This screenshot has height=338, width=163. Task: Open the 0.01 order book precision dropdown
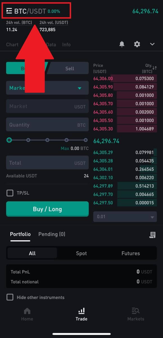pyautogui.click(x=125, y=217)
